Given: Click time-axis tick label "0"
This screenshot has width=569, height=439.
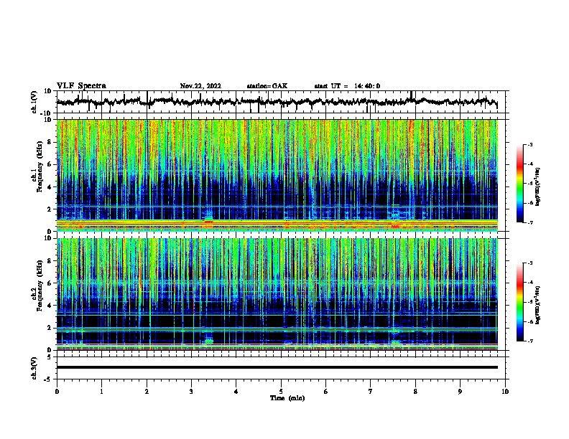Looking at the screenshot, I should (x=57, y=392).
